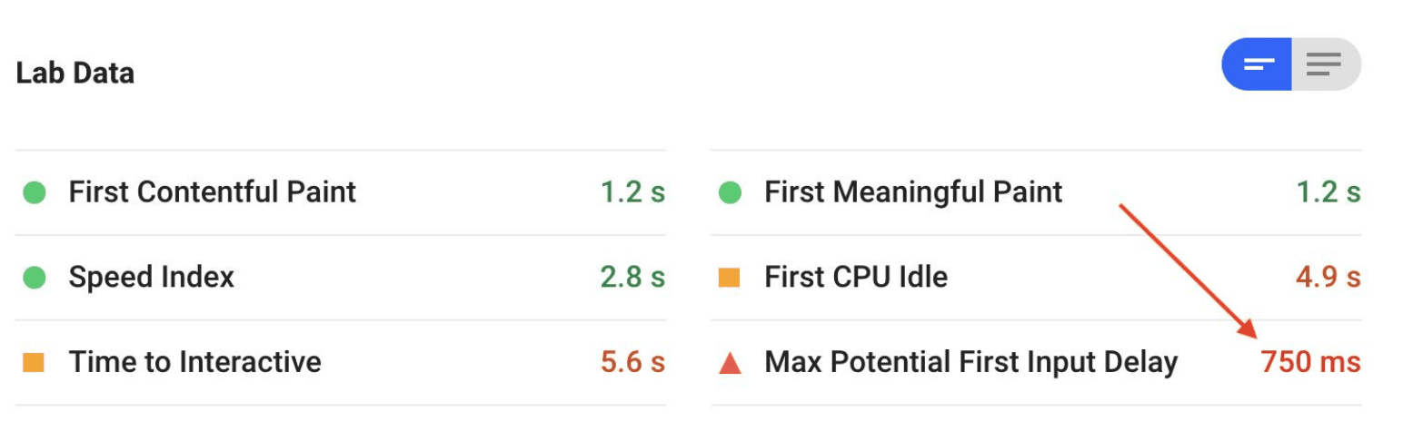Expand the Time to Interactive metric label
This screenshot has height=441, width=1403.
[x=194, y=362]
